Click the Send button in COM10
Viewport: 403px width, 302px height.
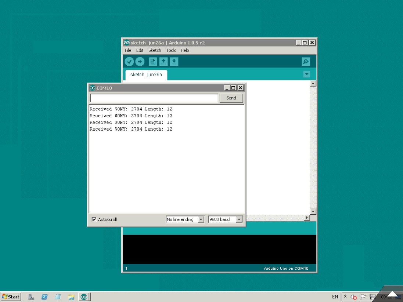(x=231, y=98)
